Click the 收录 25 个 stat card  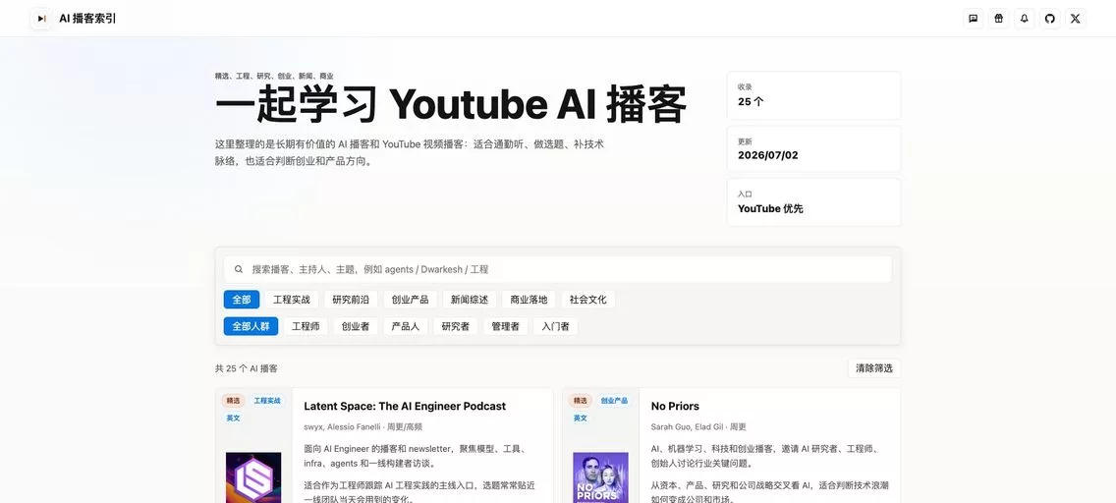tap(813, 95)
